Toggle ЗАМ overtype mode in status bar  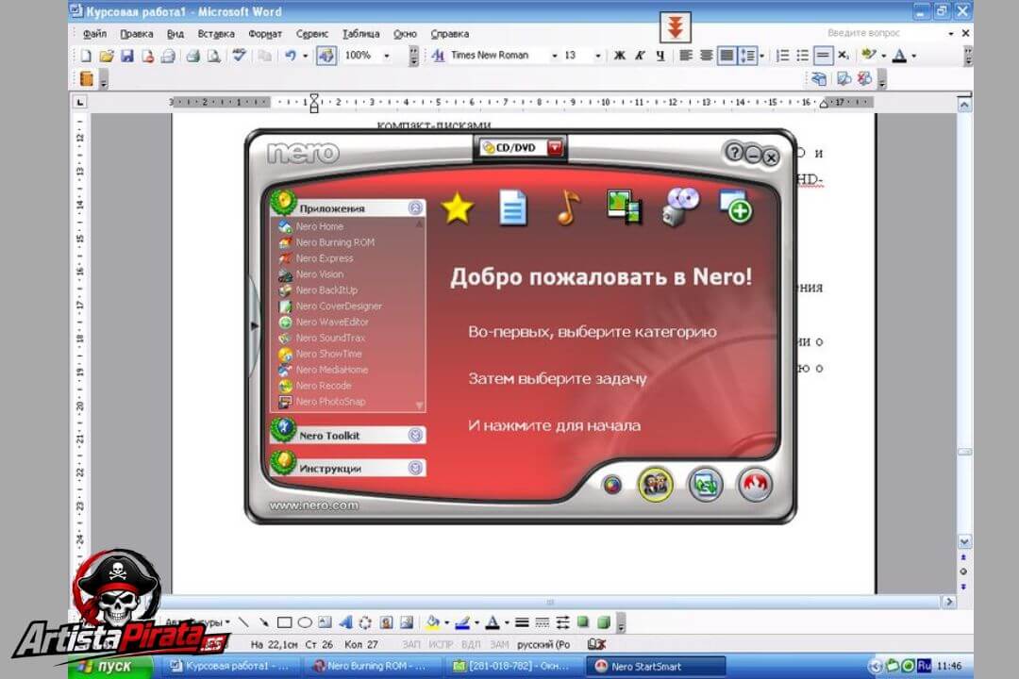(x=499, y=644)
